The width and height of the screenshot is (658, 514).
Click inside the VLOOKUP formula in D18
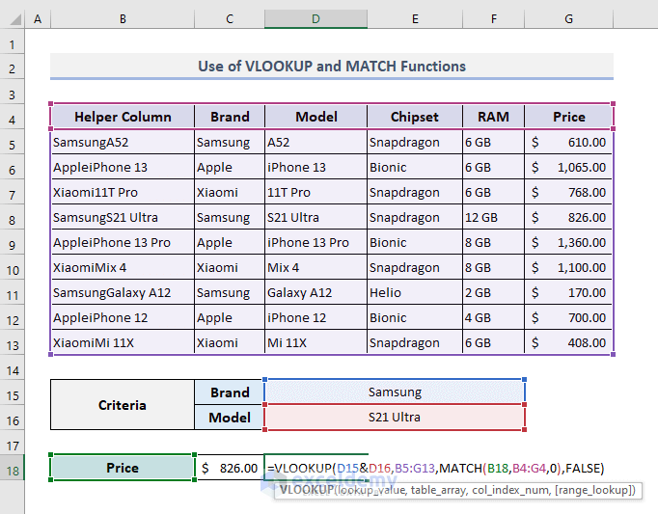point(435,468)
